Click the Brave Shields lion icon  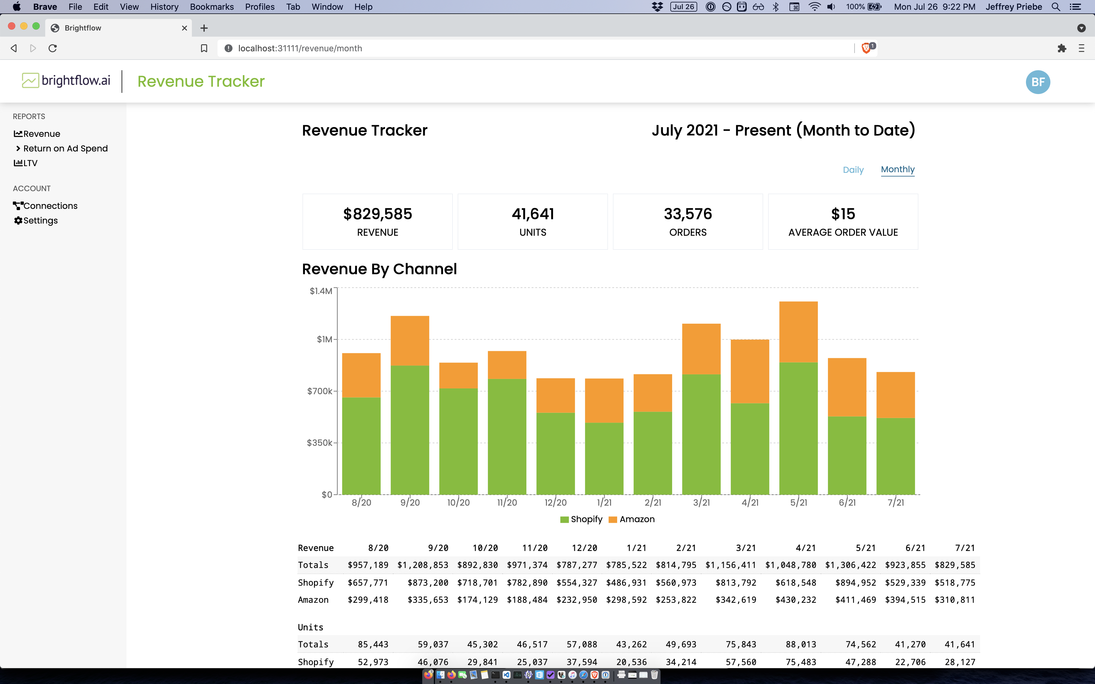(x=866, y=48)
